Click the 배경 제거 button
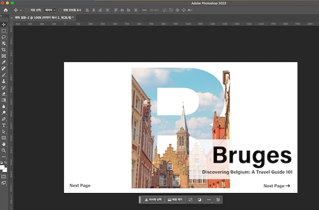 175,200
